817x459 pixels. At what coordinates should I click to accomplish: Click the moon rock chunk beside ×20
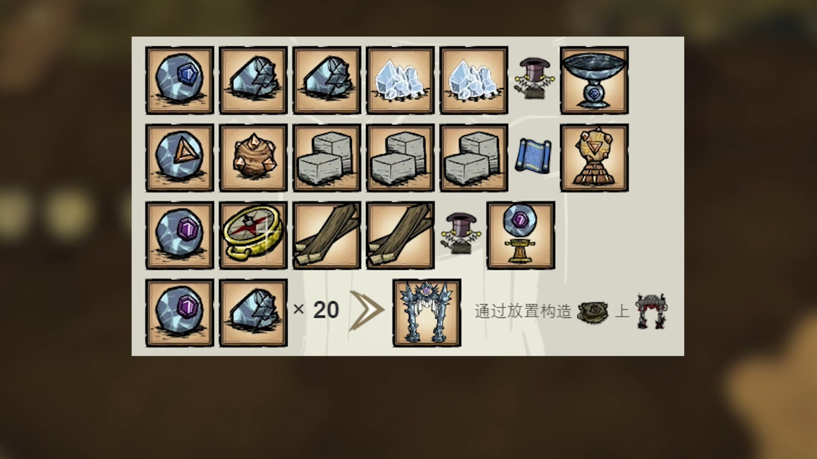point(253,313)
